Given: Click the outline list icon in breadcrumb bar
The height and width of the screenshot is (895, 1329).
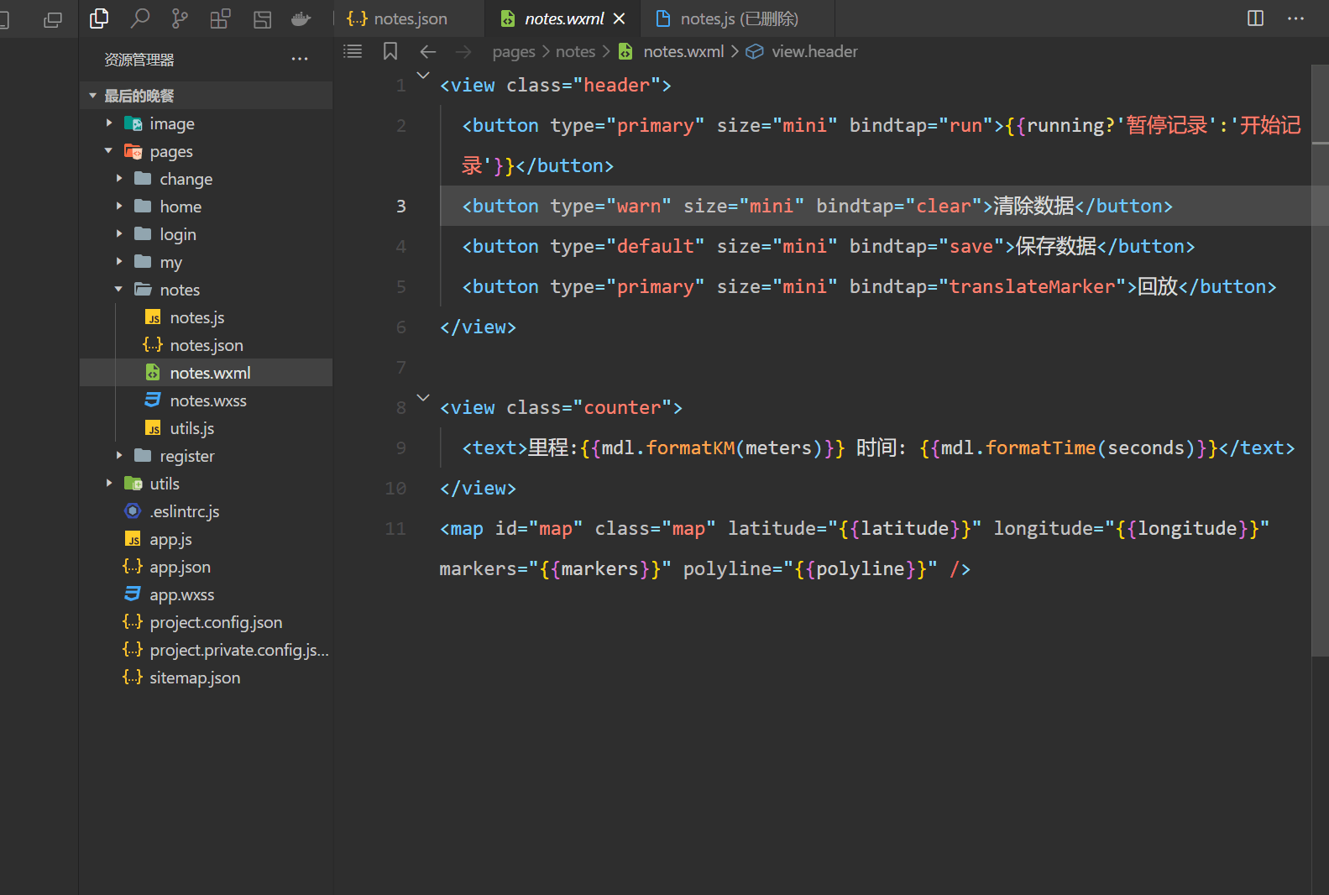Looking at the screenshot, I should tap(353, 51).
